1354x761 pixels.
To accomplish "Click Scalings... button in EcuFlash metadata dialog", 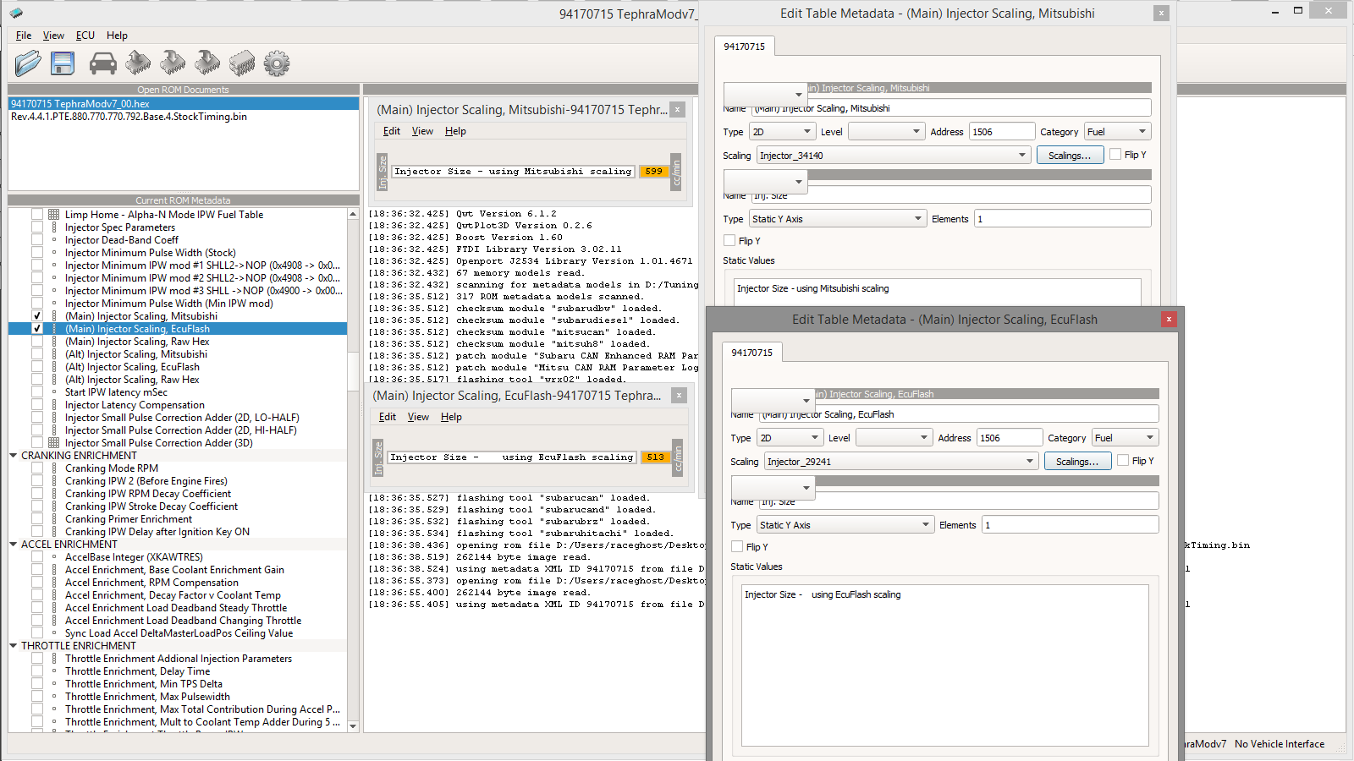I will [1076, 462].
